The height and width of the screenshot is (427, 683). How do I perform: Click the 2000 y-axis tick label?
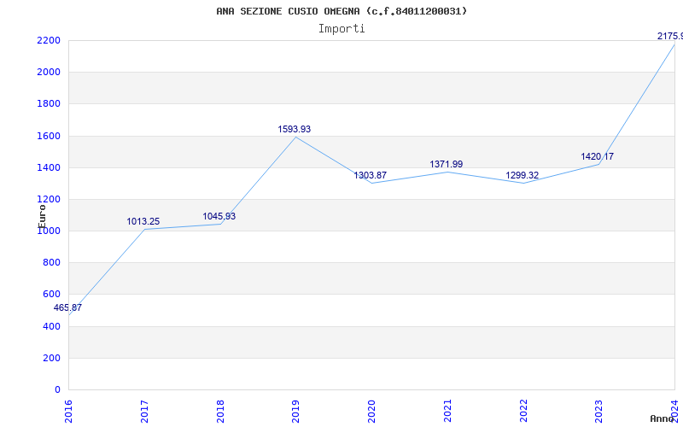coord(49,73)
